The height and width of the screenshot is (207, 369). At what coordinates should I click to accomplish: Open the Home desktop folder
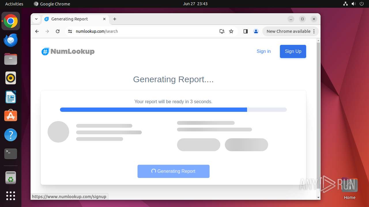tap(349, 189)
